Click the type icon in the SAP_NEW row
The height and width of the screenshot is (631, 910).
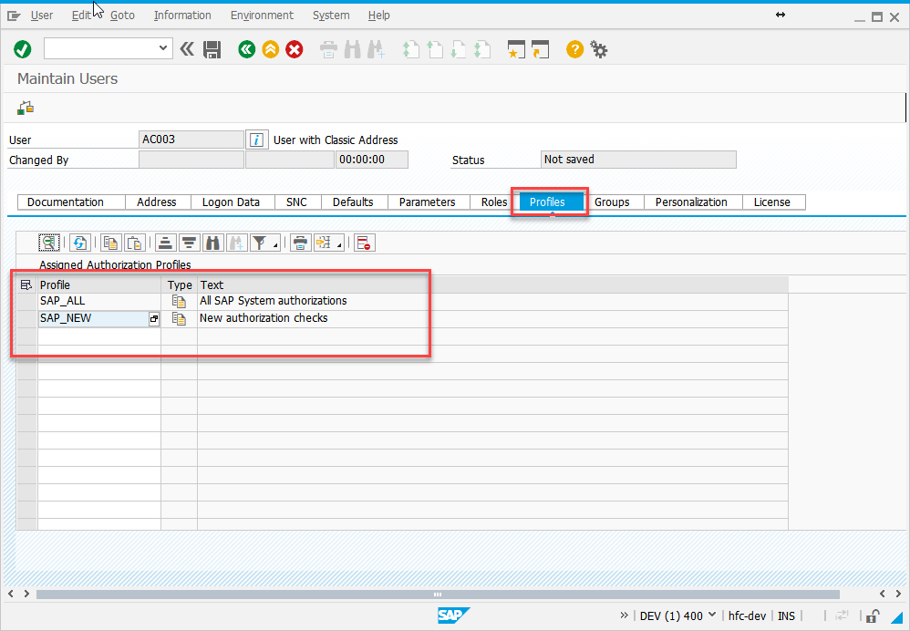tap(179, 318)
